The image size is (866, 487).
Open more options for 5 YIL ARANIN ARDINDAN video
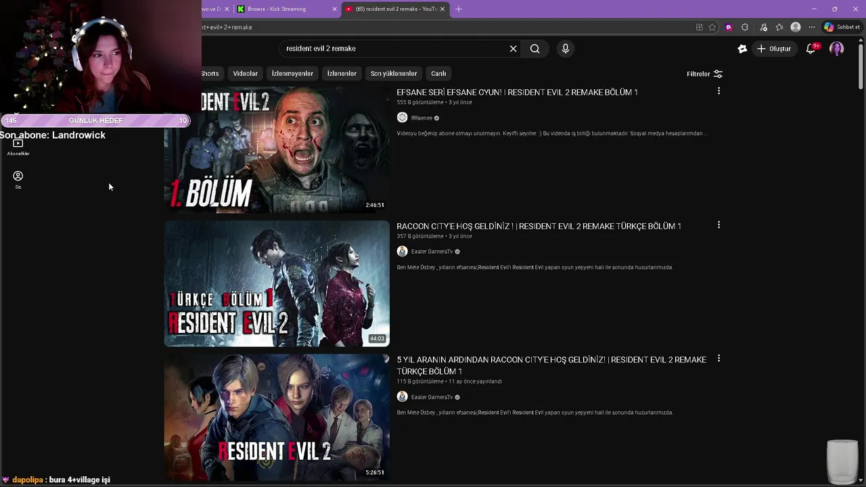click(x=719, y=359)
